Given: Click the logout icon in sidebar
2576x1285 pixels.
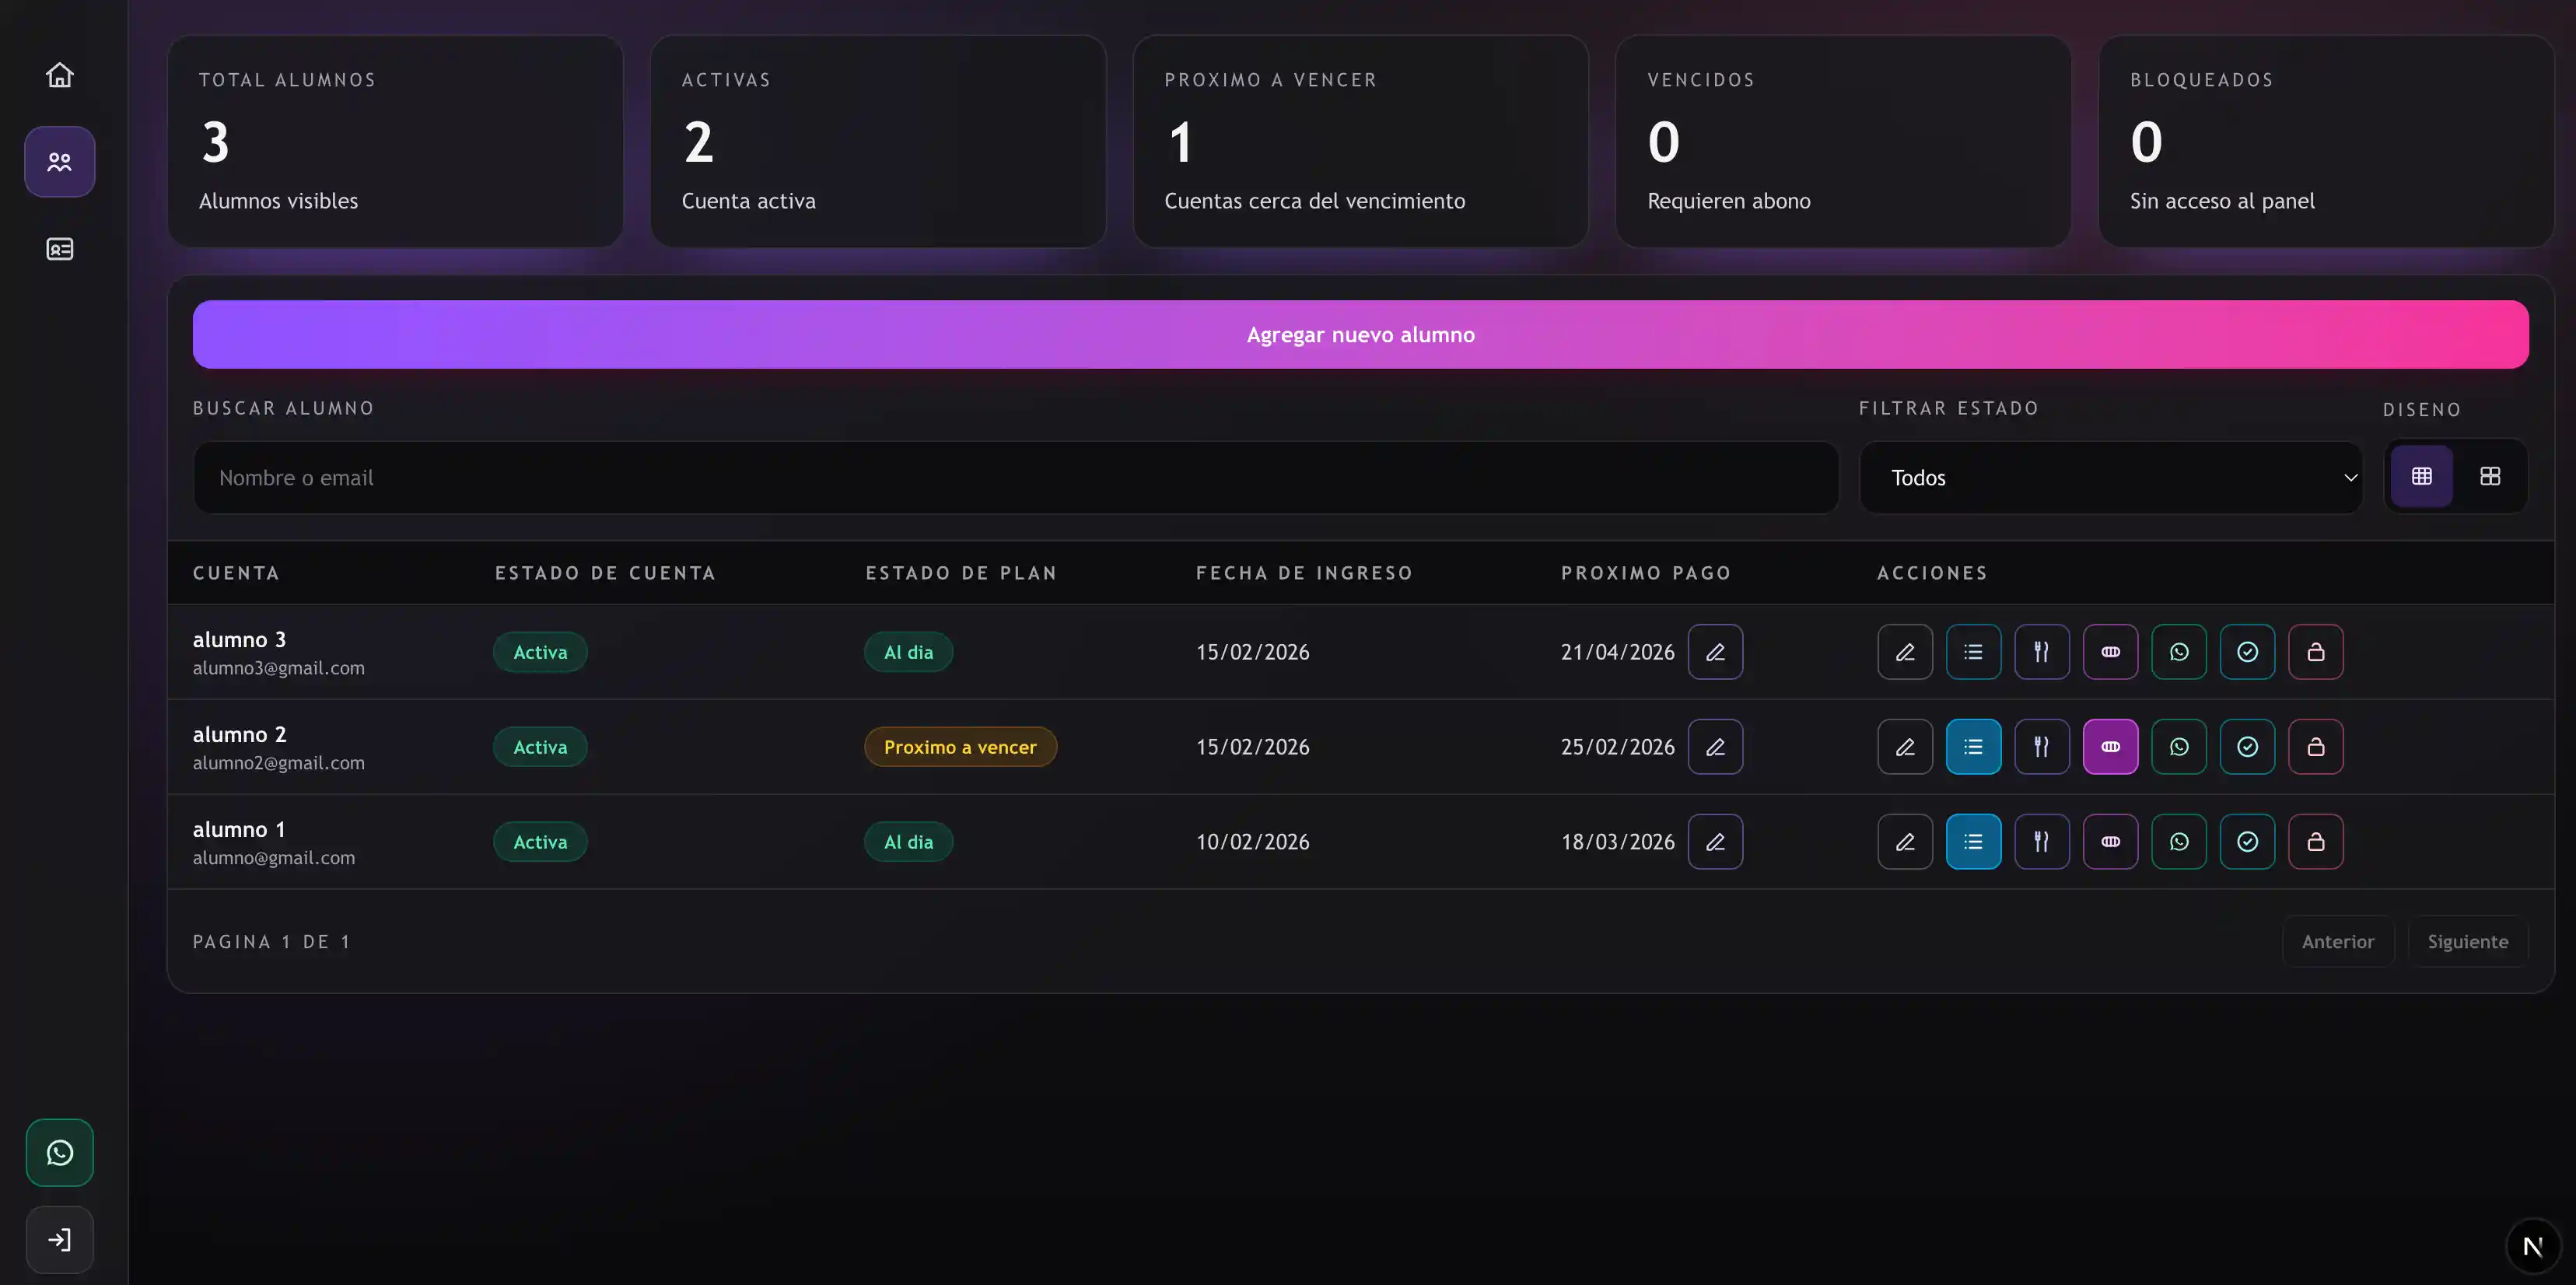Looking at the screenshot, I should tap(60, 1240).
